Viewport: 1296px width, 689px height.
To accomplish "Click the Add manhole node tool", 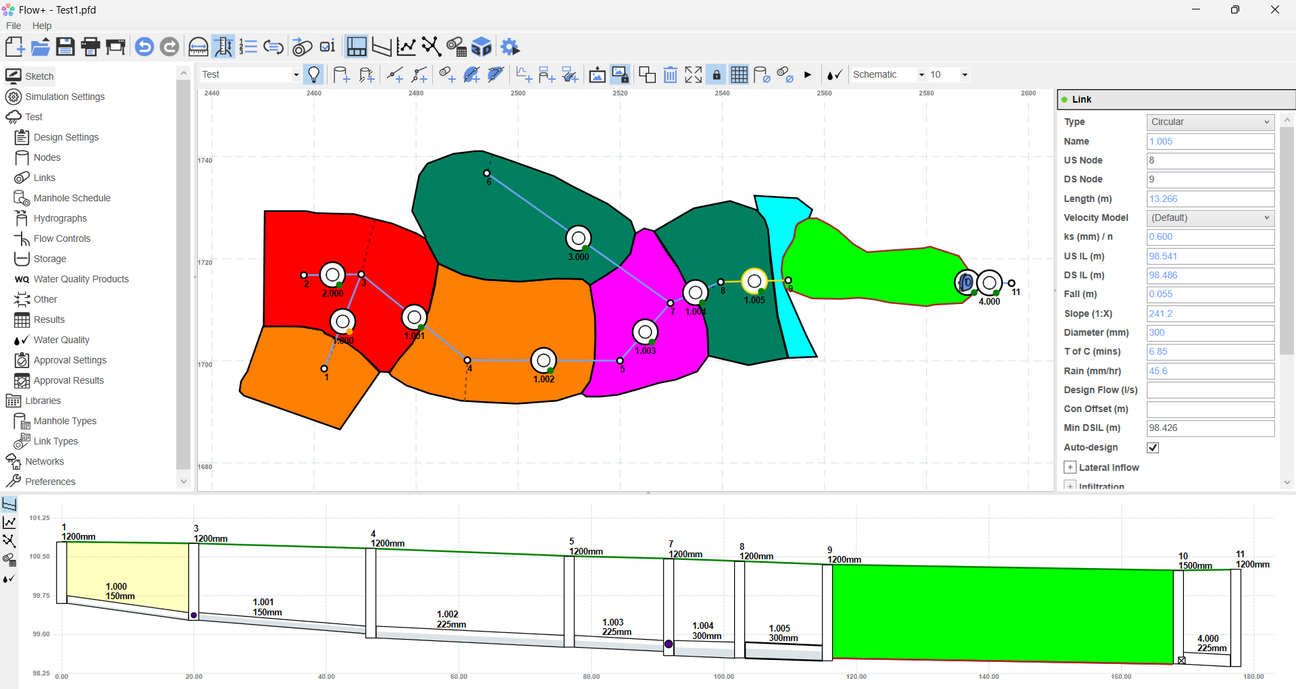I will [342, 75].
